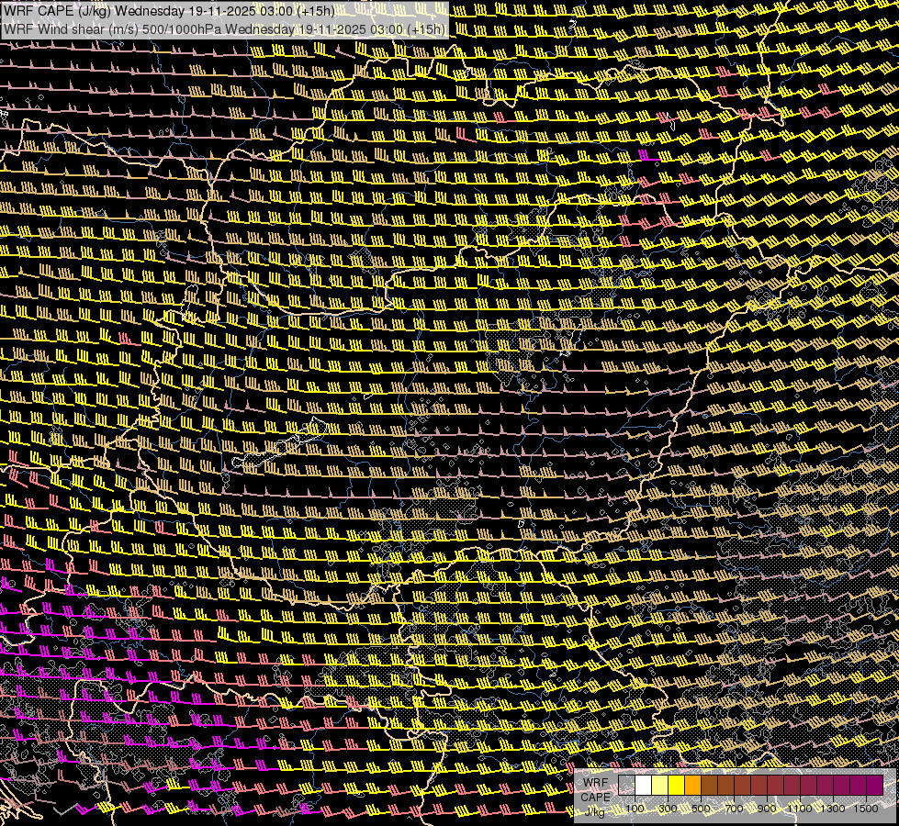Click the legend value "300"
This screenshot has width=899, height=826.
(668, 809)
